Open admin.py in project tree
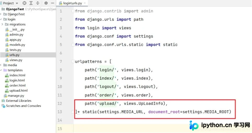This screenshot has height=133, width=252. 16,34
